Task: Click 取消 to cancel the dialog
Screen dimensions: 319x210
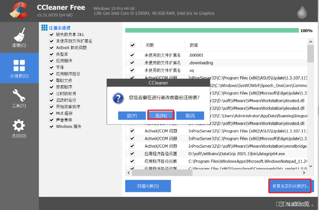Action: coord(190,116)
